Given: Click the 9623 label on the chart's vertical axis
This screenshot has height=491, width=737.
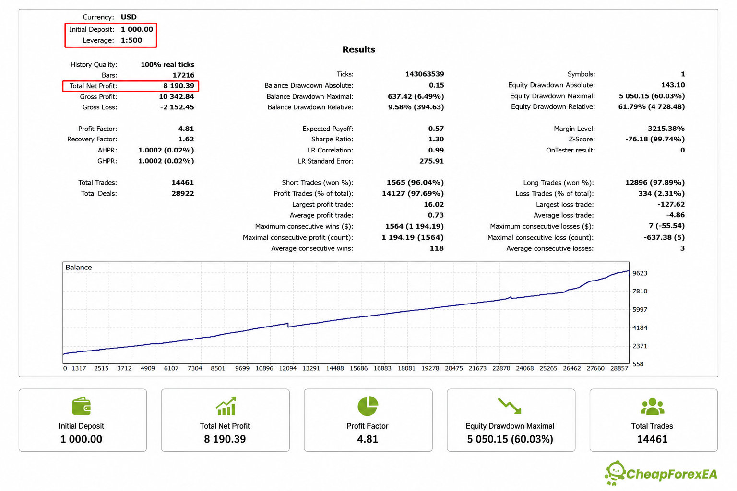Looking at the screenshot, I should tap(640, 273).
